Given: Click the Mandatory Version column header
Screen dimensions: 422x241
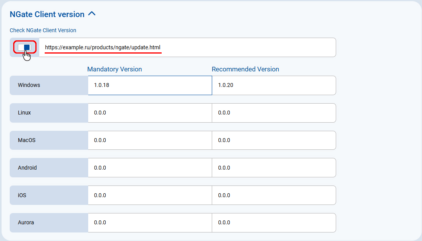Looking at the screenshot, I should (115, 69).
